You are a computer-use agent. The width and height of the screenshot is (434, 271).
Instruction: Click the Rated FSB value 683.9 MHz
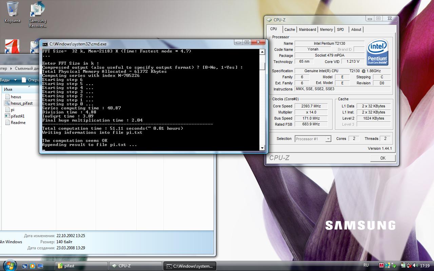pos(311,124)
